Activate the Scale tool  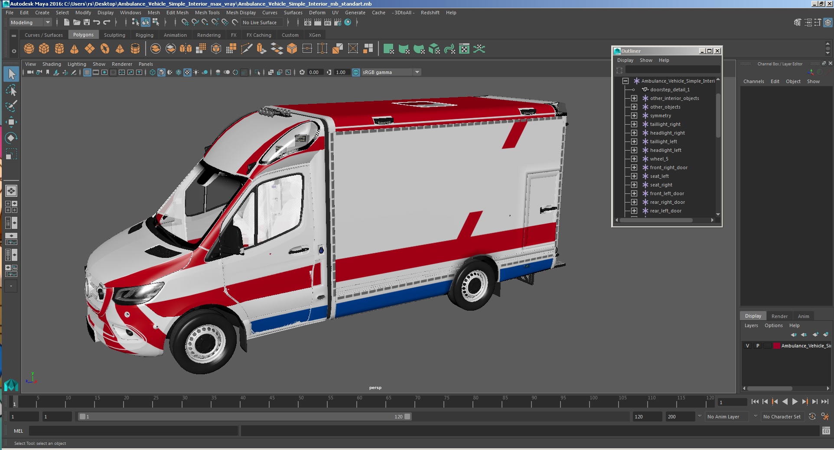pos(11,154)
